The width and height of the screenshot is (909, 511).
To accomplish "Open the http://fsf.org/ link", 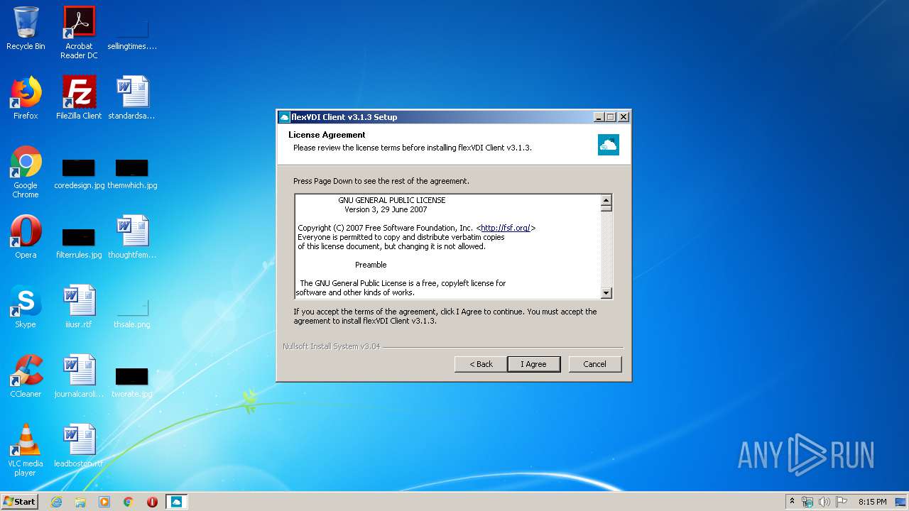I will (506, 228).
